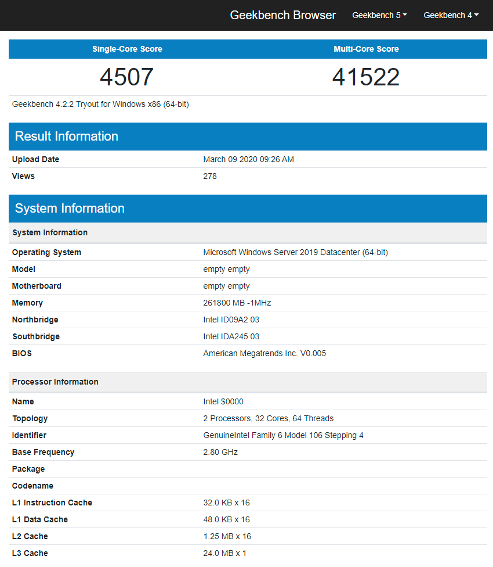Image resolution: width=493 pixels, height=567 pixels.
Task: Click the Operating System label
Action: (46, 252)
